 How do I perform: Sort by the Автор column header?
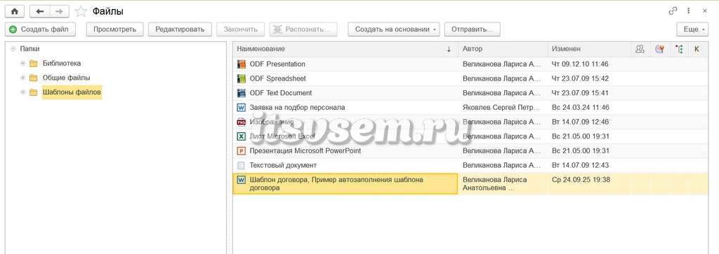point(503,49)
